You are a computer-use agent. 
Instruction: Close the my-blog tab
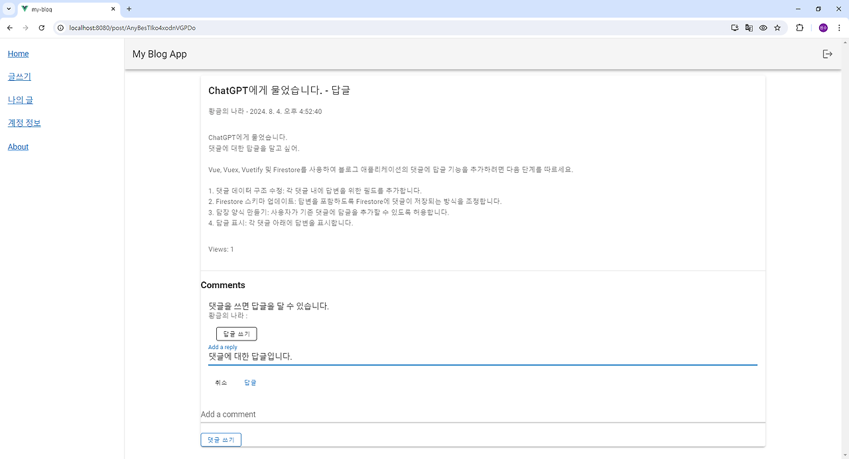click(113, 9)
